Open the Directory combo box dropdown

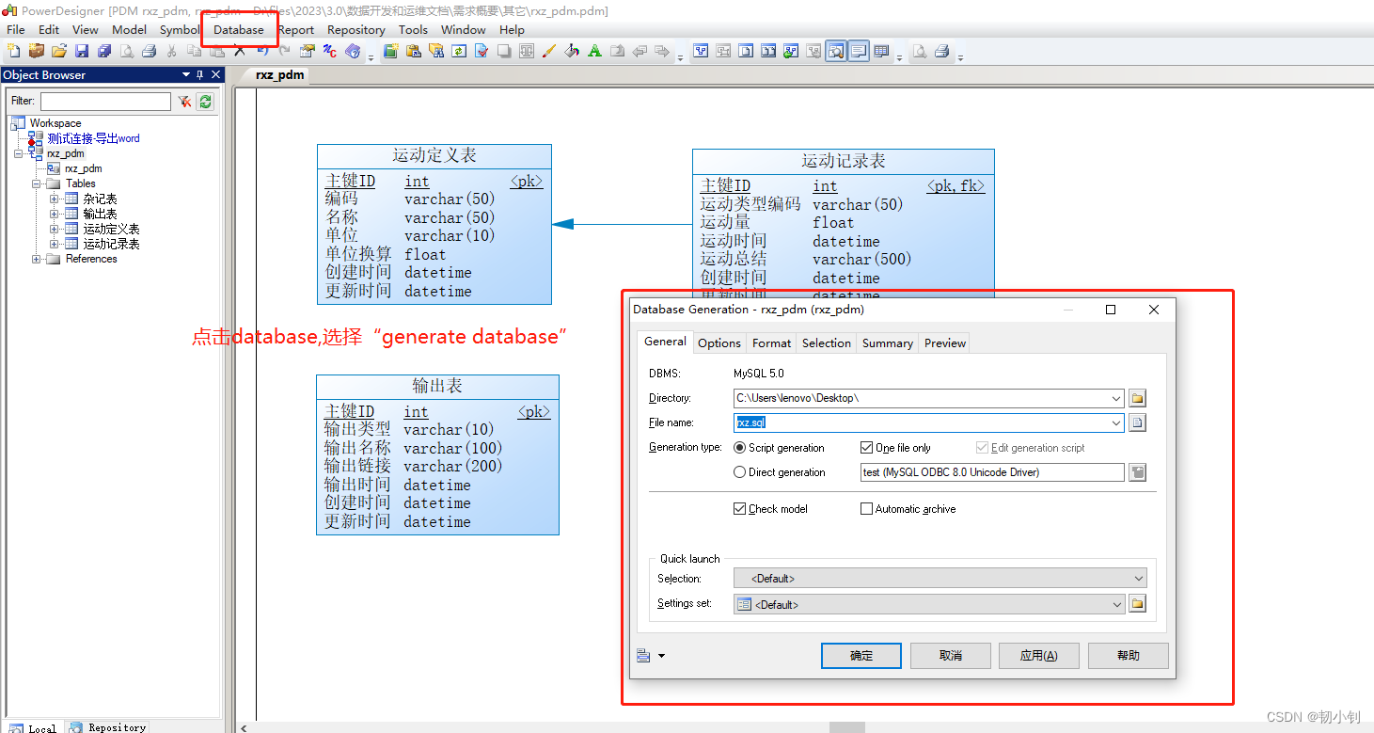tap(1116, 398)
